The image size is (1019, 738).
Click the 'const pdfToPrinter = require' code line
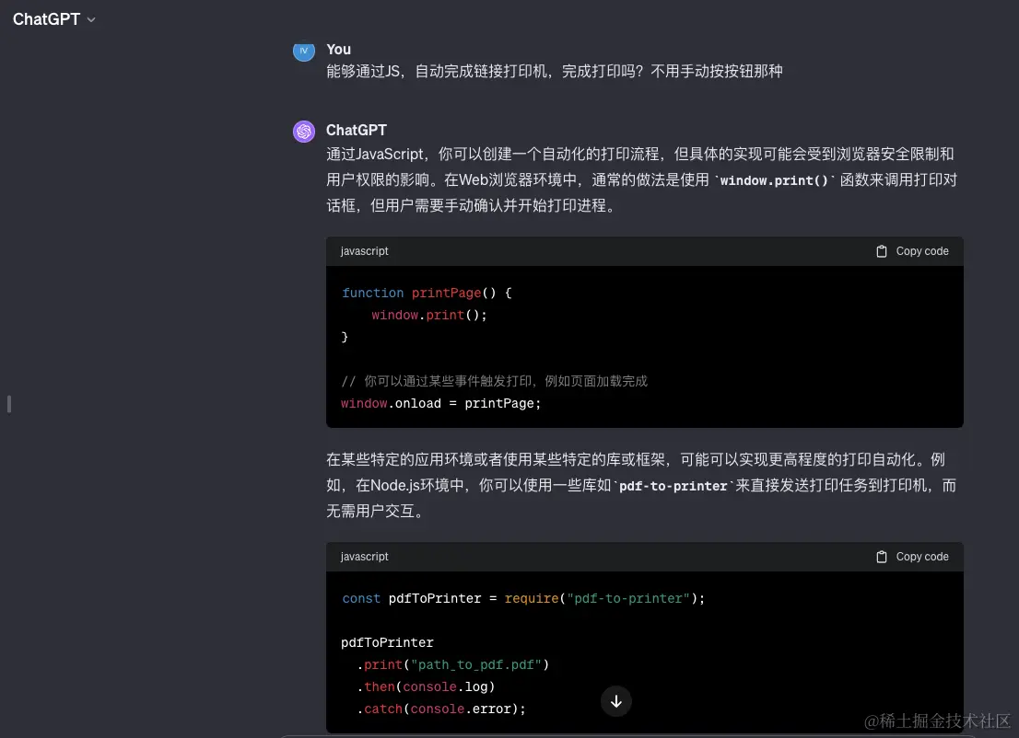(523, 598)
